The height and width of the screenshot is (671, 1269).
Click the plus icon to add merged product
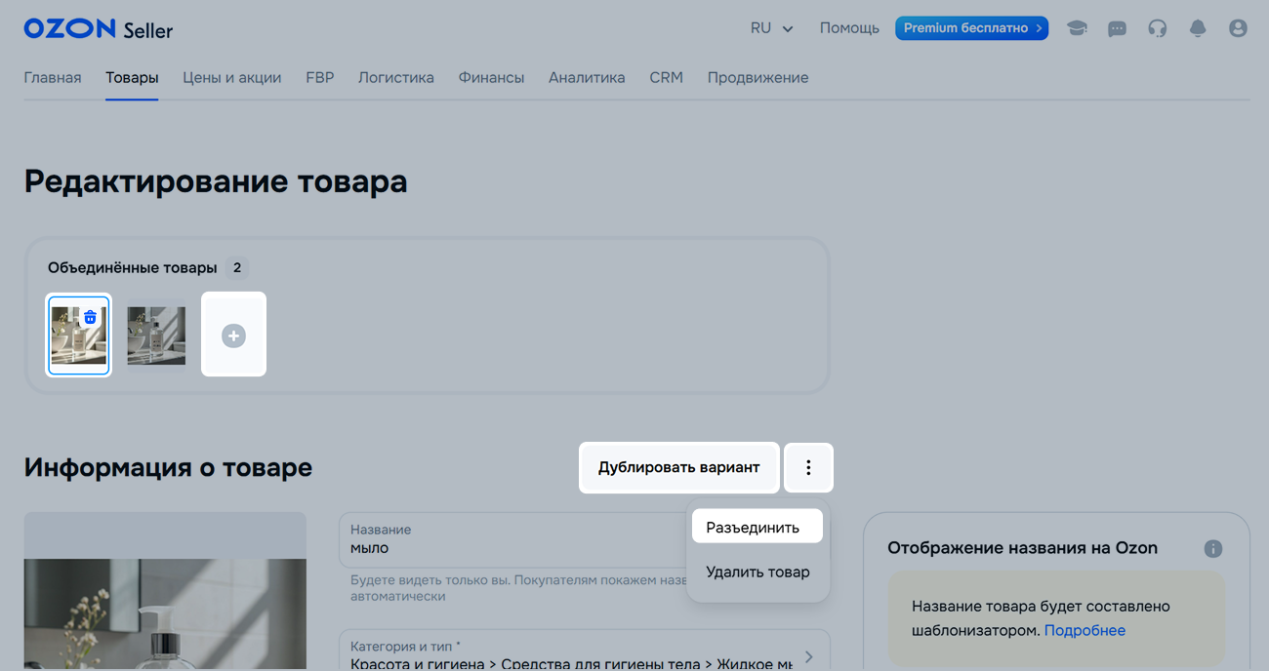point(233,335)
